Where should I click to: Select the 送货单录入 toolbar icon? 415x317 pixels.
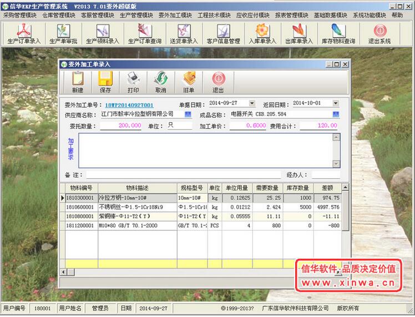click(184, 34)
